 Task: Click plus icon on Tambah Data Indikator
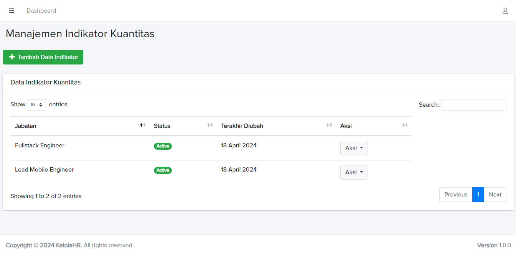[x=12, y=57]
